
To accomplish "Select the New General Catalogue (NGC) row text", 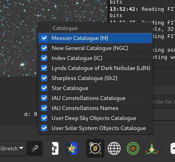I will click(x=90, y=48).
